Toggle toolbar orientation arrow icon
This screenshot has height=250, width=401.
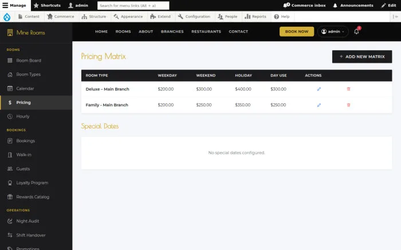coord(395,17)
